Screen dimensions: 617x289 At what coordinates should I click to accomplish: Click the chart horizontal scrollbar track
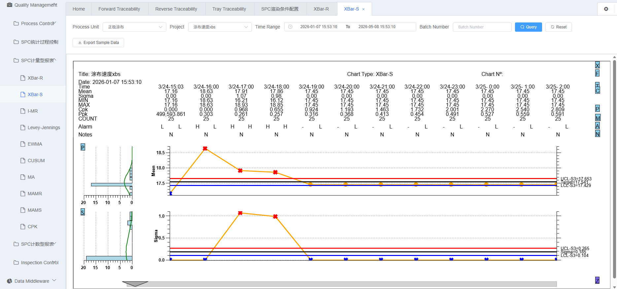tap(342, 284)
